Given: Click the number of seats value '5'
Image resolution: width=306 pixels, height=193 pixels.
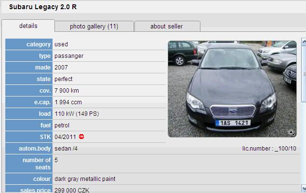Looking at the screenshot, I should (x=56, y=160).
